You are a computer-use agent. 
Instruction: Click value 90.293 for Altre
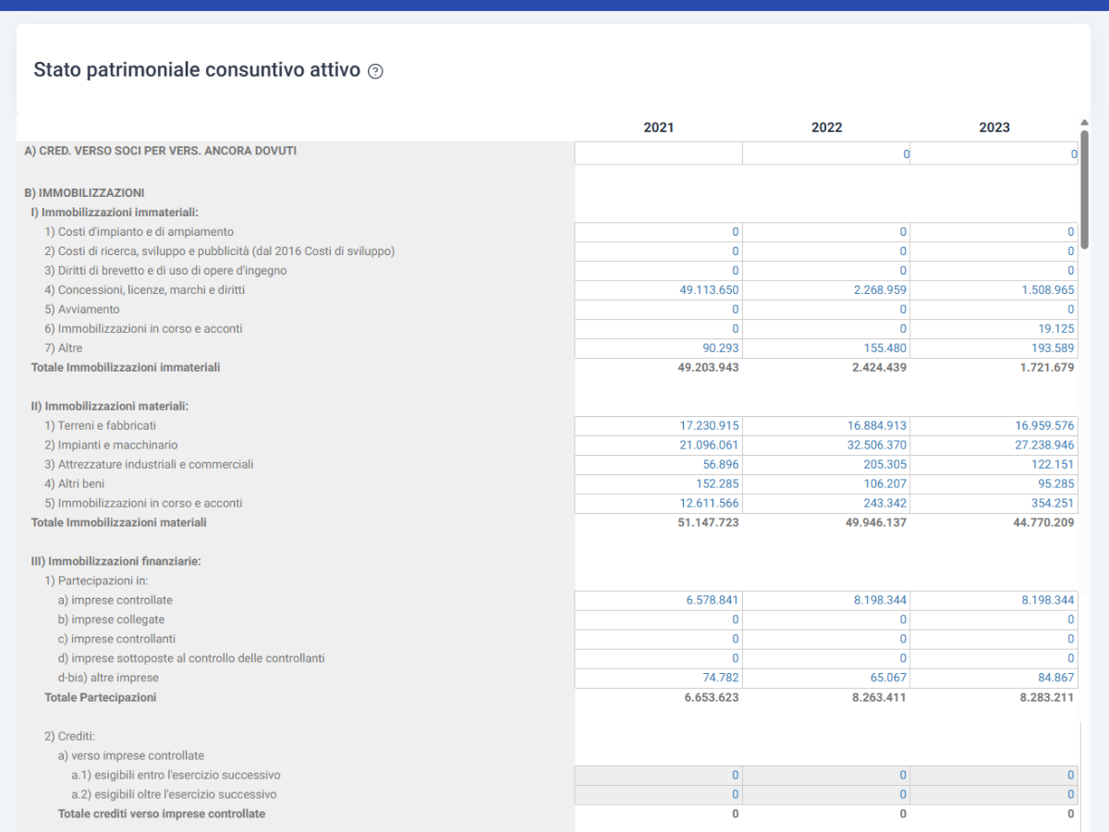click(x=721, y=349)
